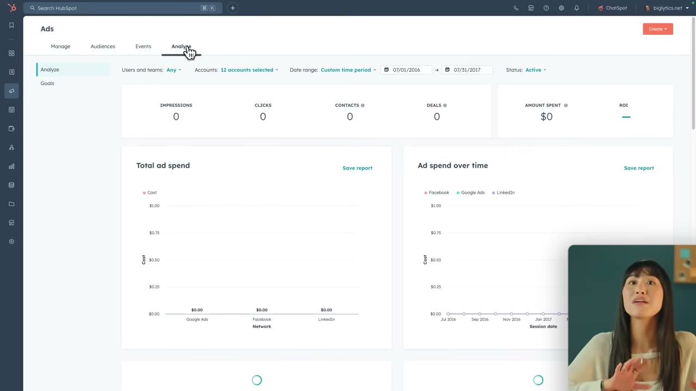Open the settings gear icon

[562, 8]
